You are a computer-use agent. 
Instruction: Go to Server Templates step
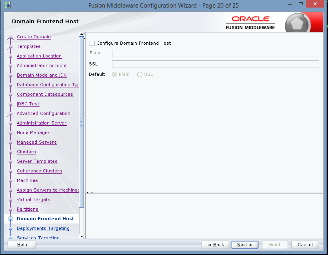tap(37, 162)
